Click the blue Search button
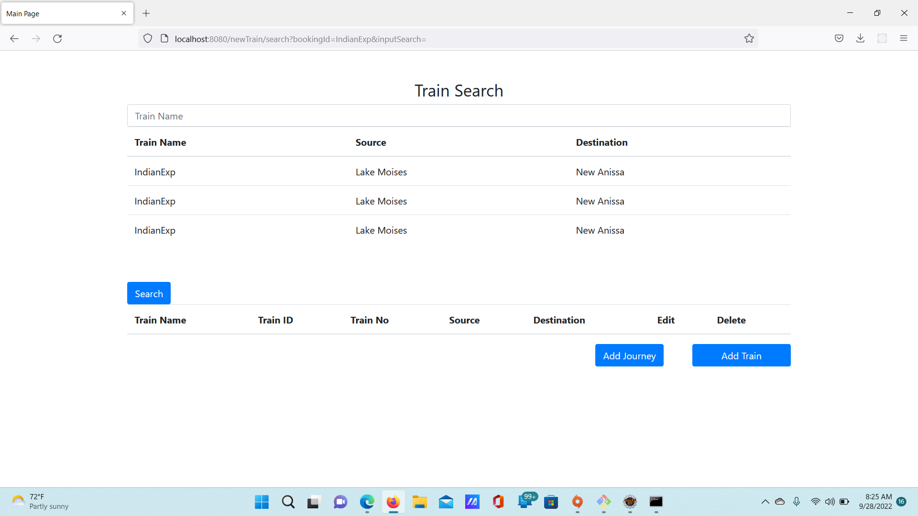 click(x=149, y=293)
